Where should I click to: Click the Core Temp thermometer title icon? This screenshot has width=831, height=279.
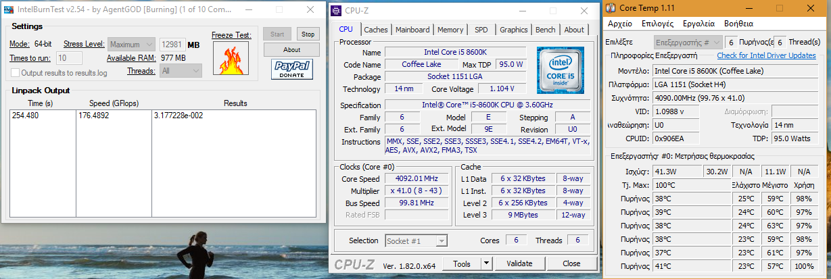[611, 8]
